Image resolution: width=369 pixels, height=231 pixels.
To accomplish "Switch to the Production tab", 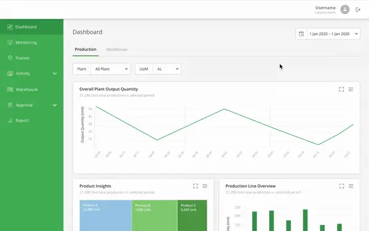I will point(85,49).
